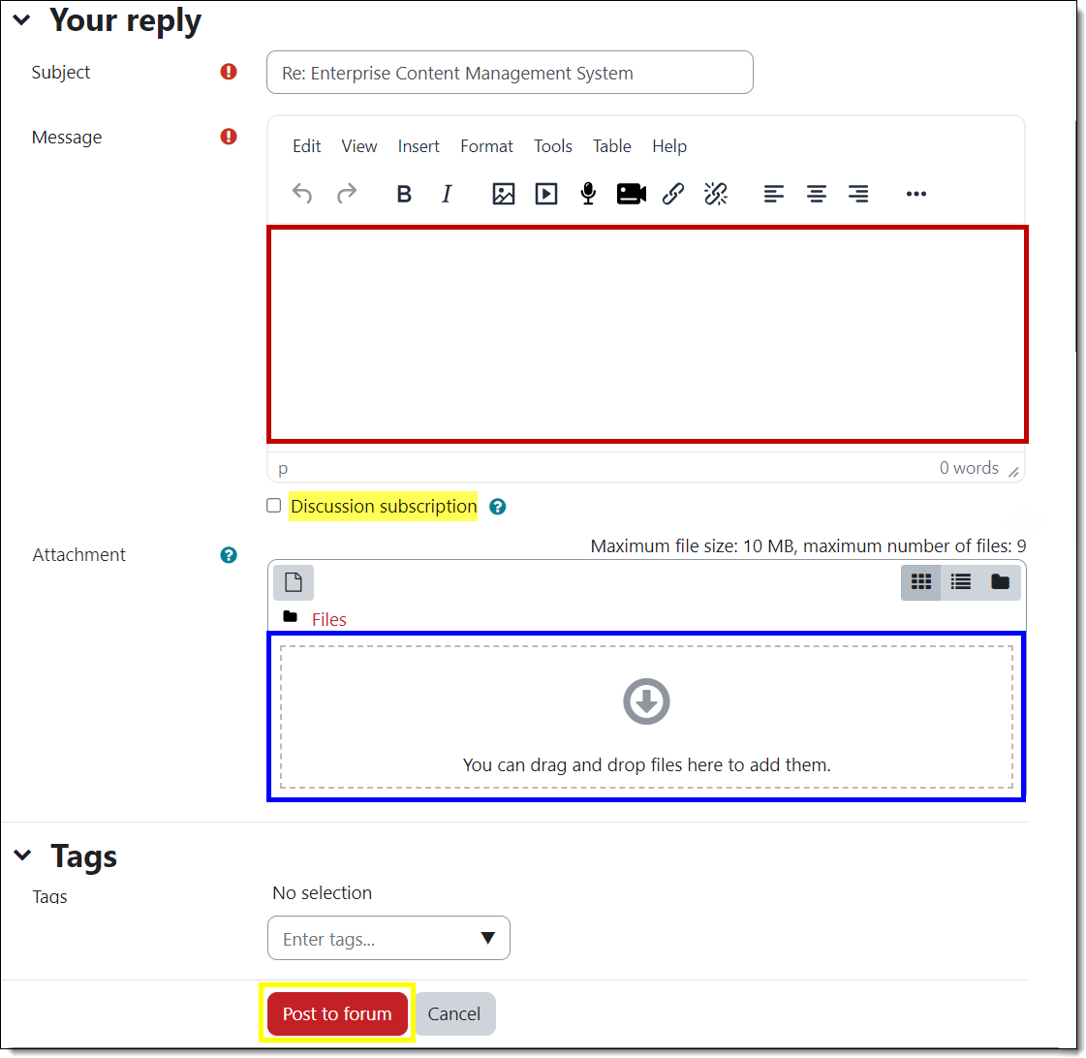Open the record video camera tool
Viewport: 1086px width, 1058px height.
(631, 194)
